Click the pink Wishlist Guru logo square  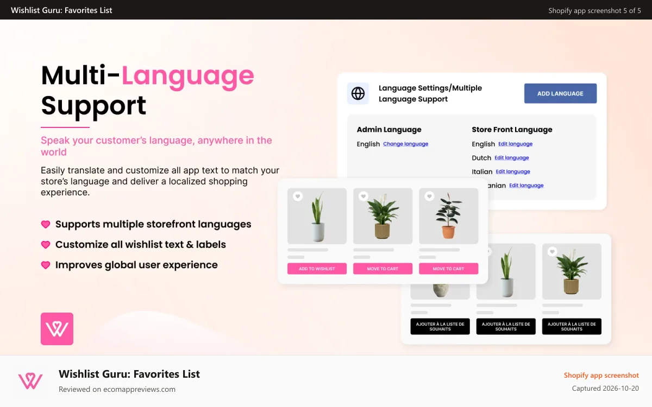coord(57,329)
